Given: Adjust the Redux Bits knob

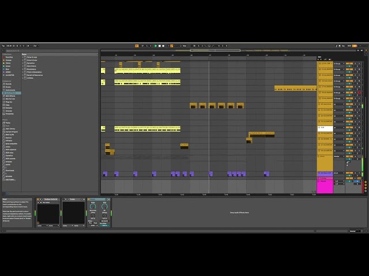Looking at the screenshot, I should (104, 206).
